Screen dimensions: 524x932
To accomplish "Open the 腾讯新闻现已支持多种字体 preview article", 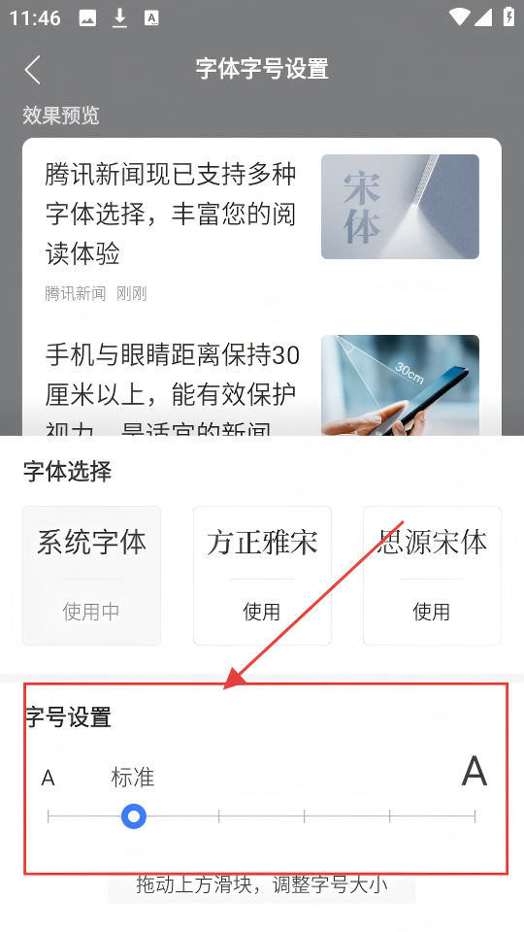I will [262, 229].
